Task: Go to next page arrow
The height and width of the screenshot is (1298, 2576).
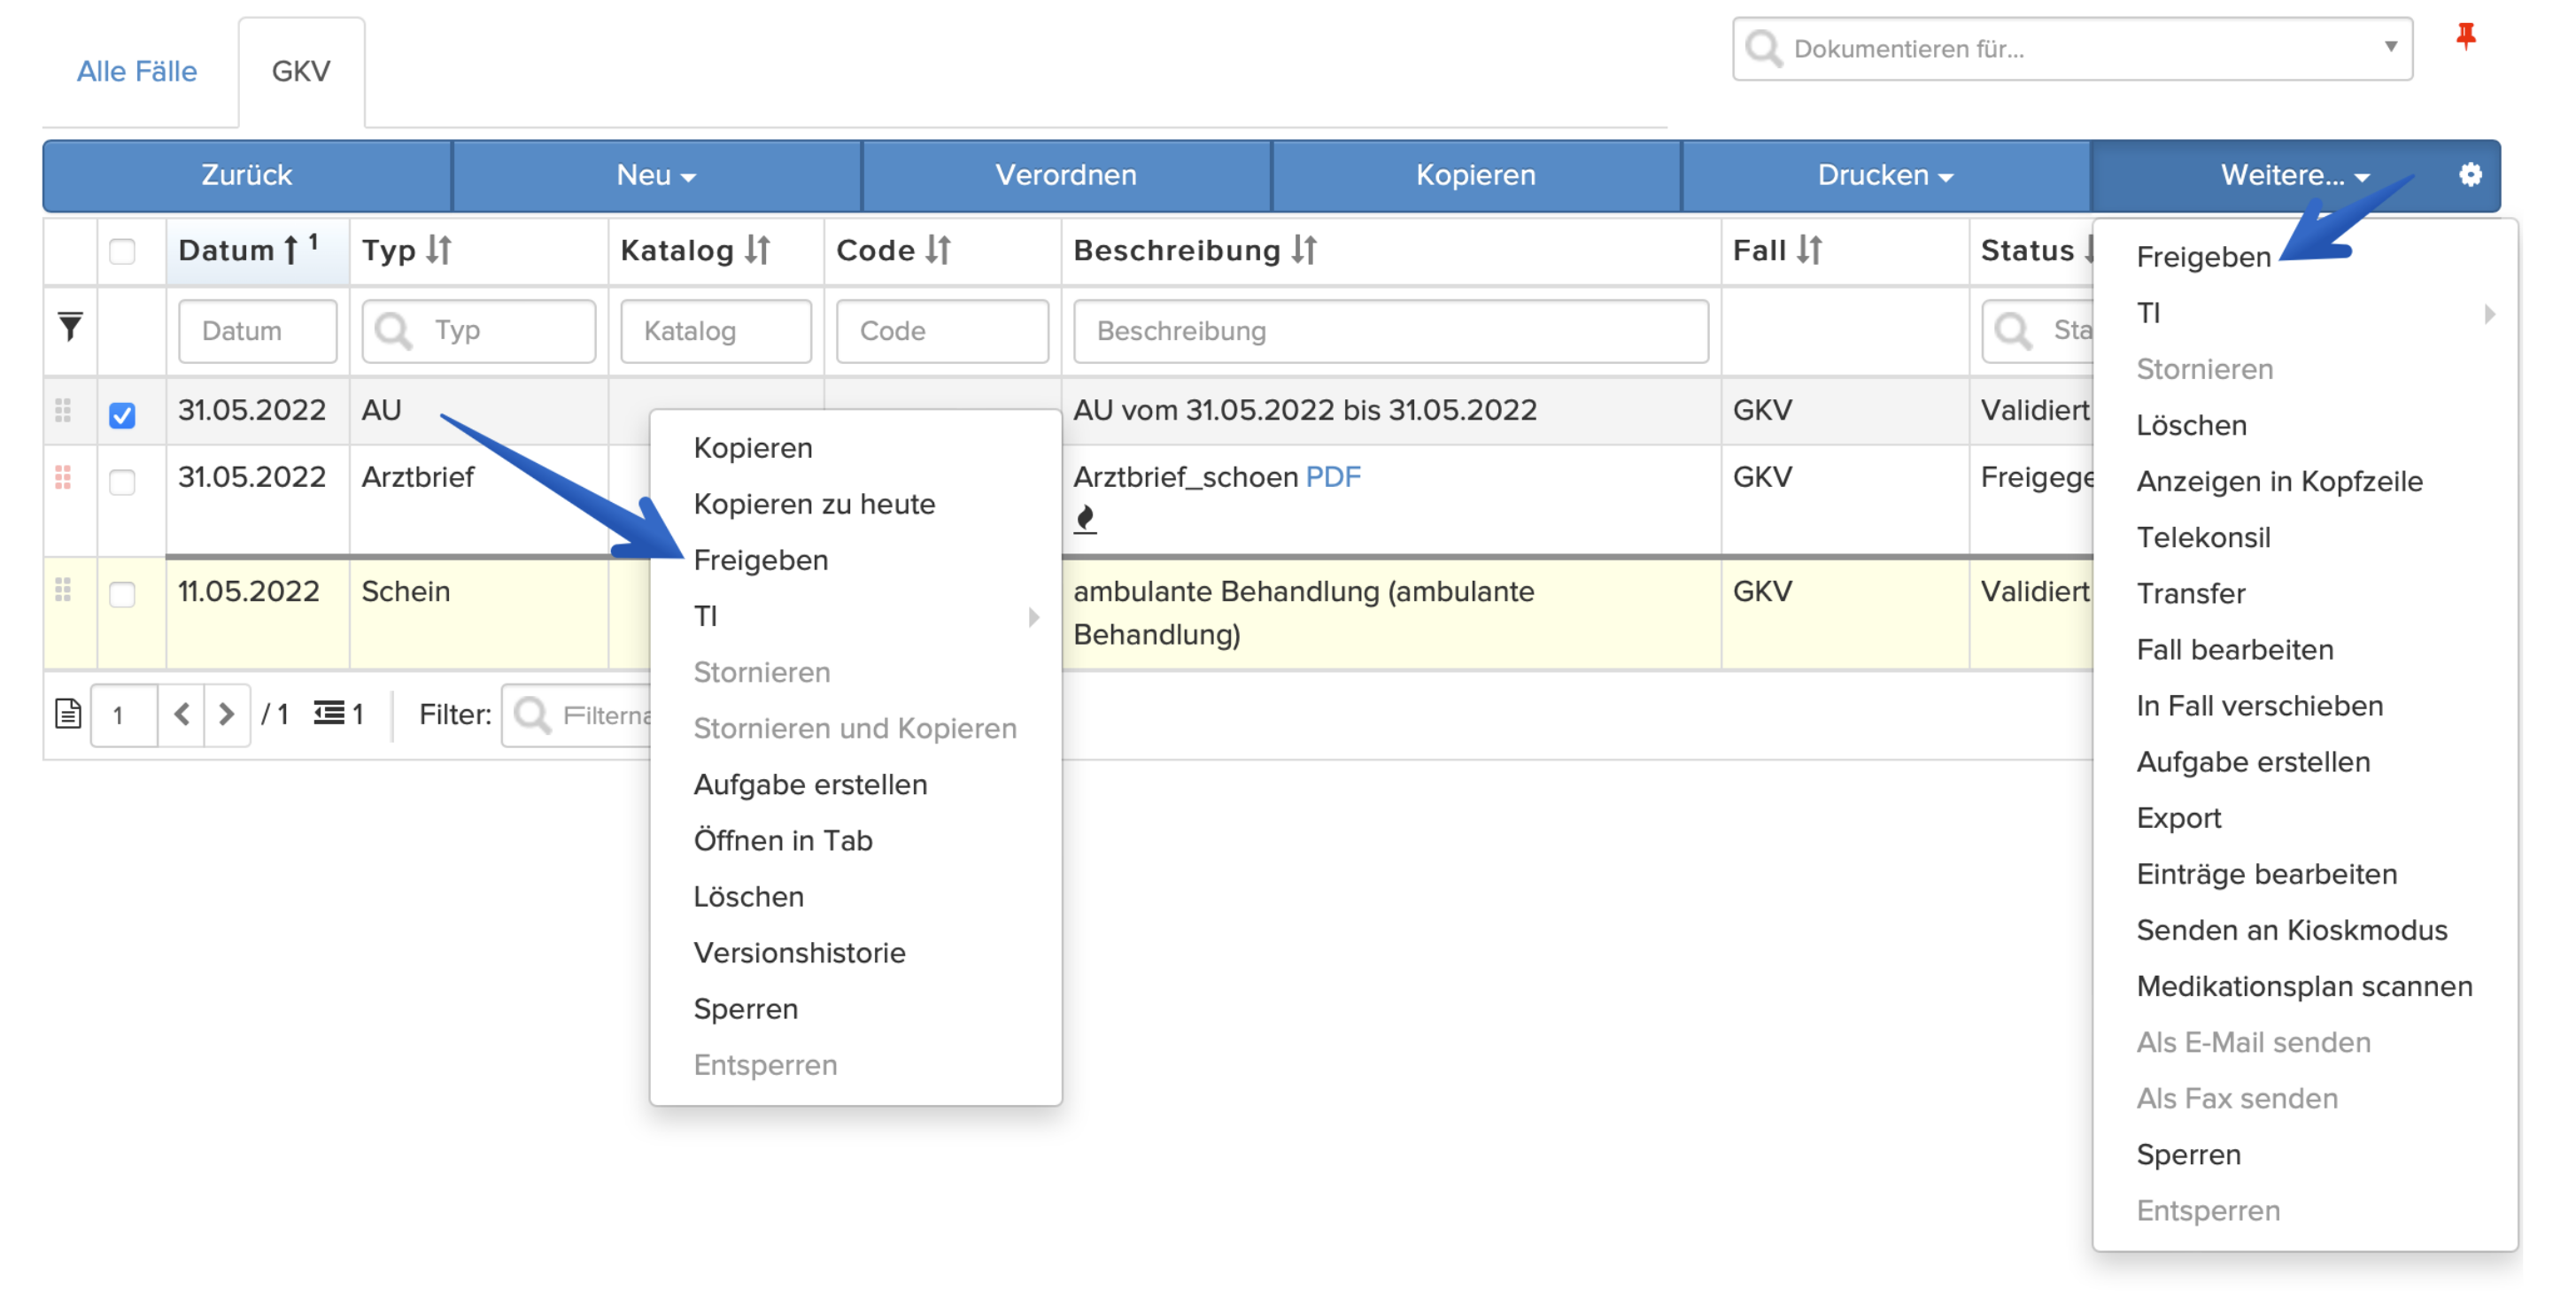Action: [x=226, y=714]
